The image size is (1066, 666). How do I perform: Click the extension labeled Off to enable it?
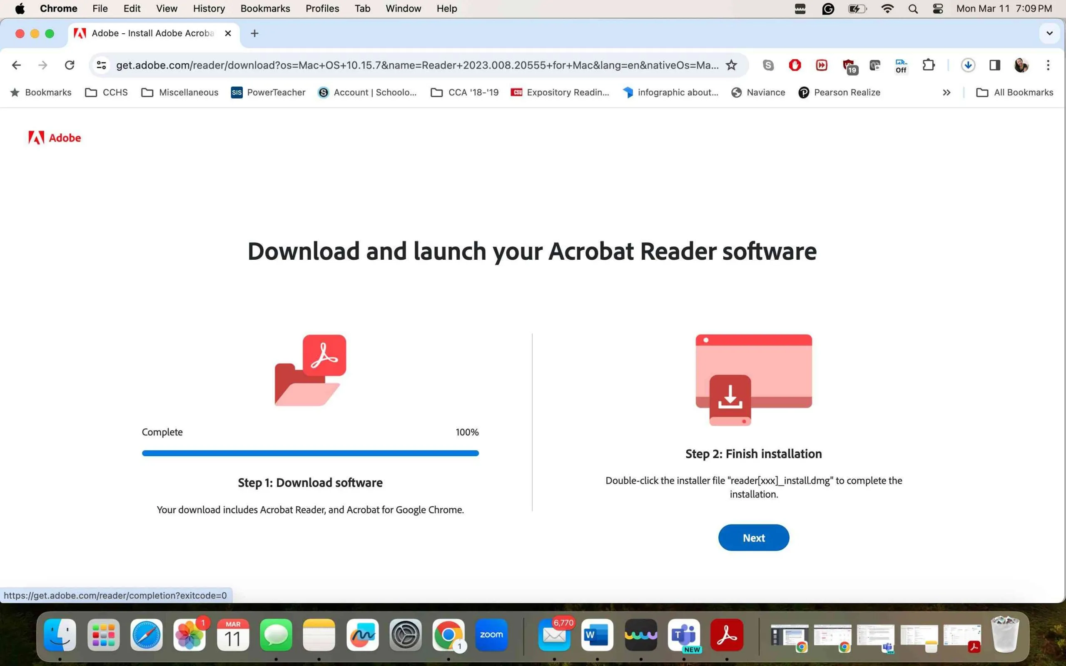click(901, 65)
